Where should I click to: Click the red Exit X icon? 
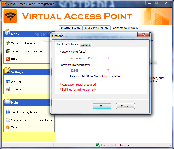[x=8, y=59]
